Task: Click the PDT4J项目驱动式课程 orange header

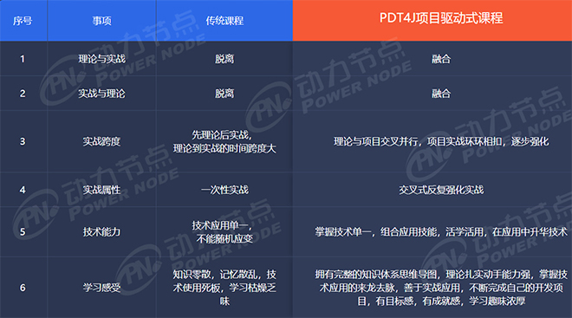Action: (x=432, y=21)
